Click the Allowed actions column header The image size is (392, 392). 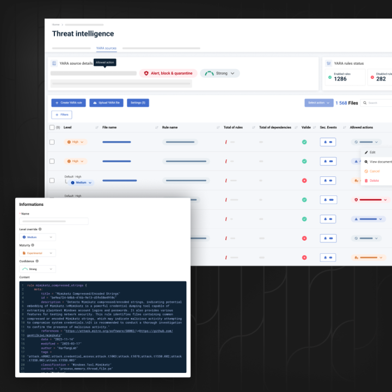click(x=362, y=127)
